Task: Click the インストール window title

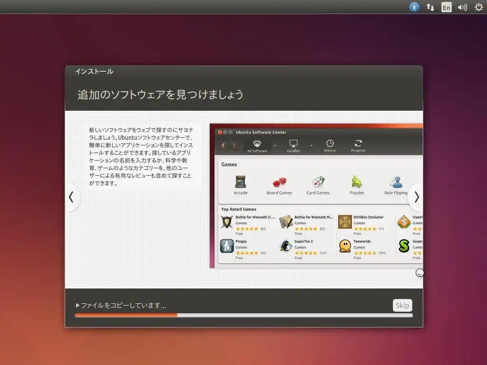Action: point(94,71)
